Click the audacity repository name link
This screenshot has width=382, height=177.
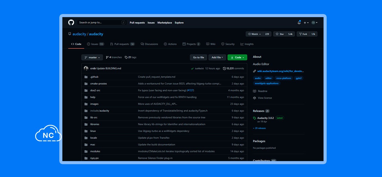point(96,34)
